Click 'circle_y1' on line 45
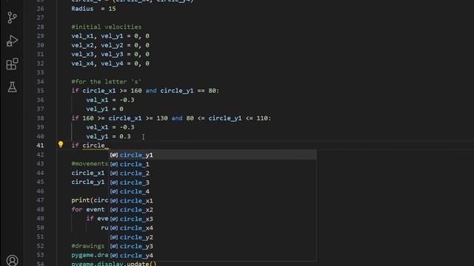The width and height of the screenshot is (474, 266). click(x=88, y=182)
